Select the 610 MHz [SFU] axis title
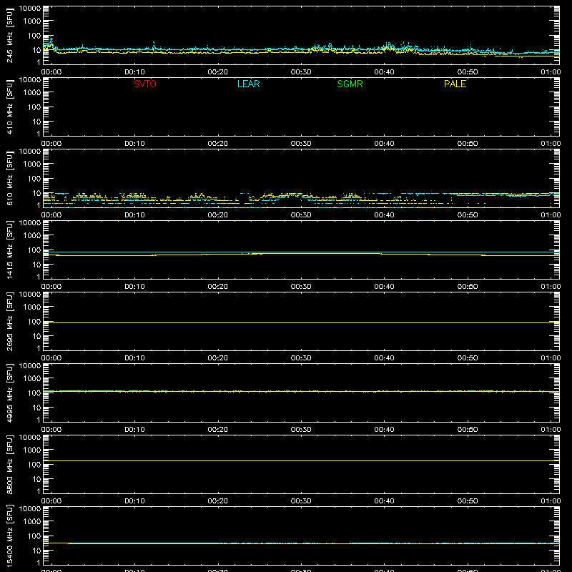Screen dimensions: 572x572 (9, 178)
